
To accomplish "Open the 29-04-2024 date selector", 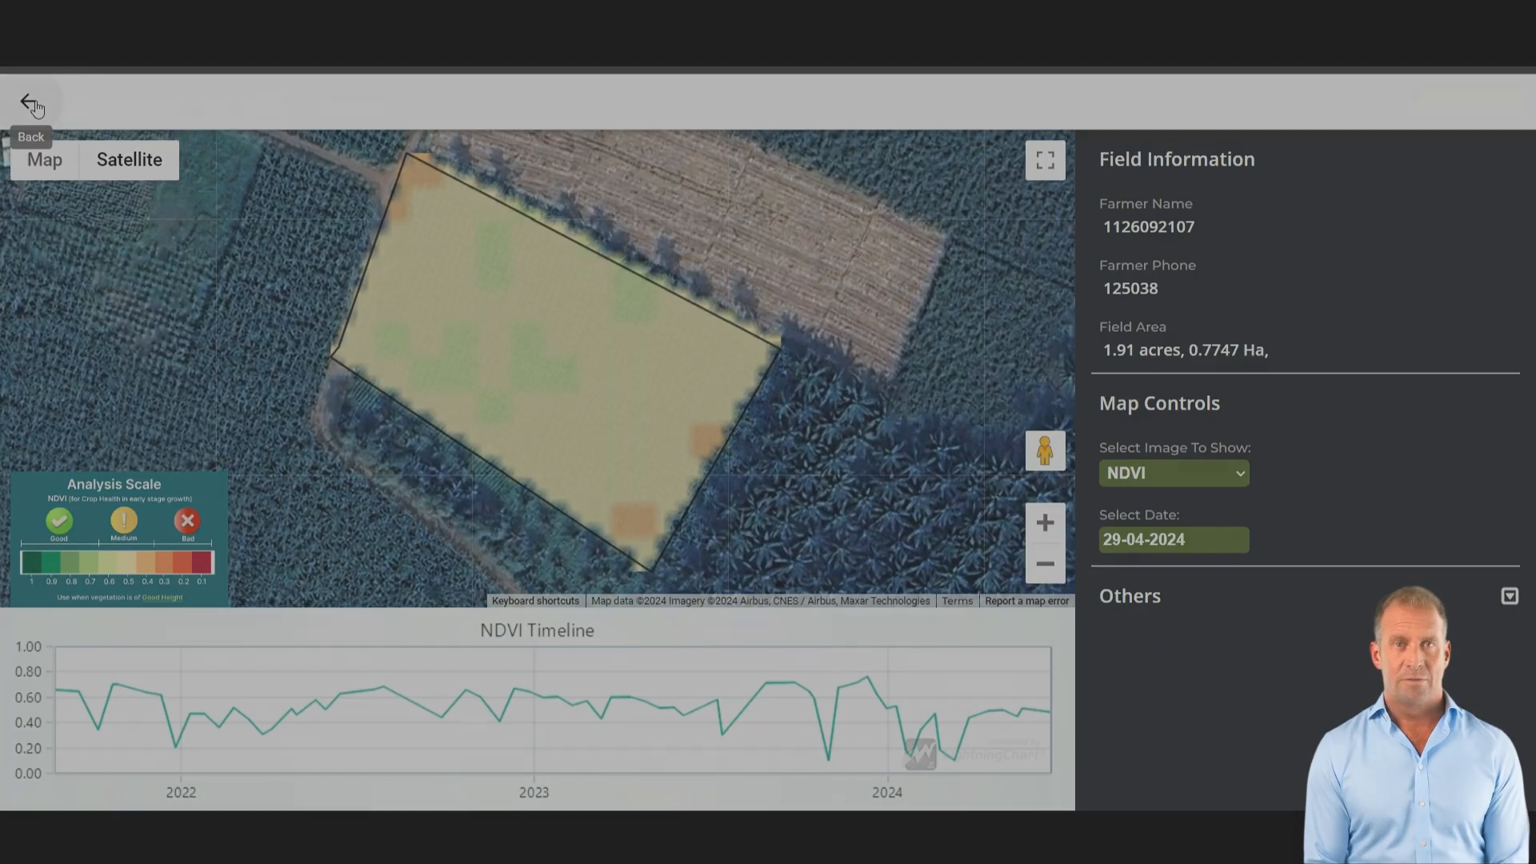I will pos(1174,539).
